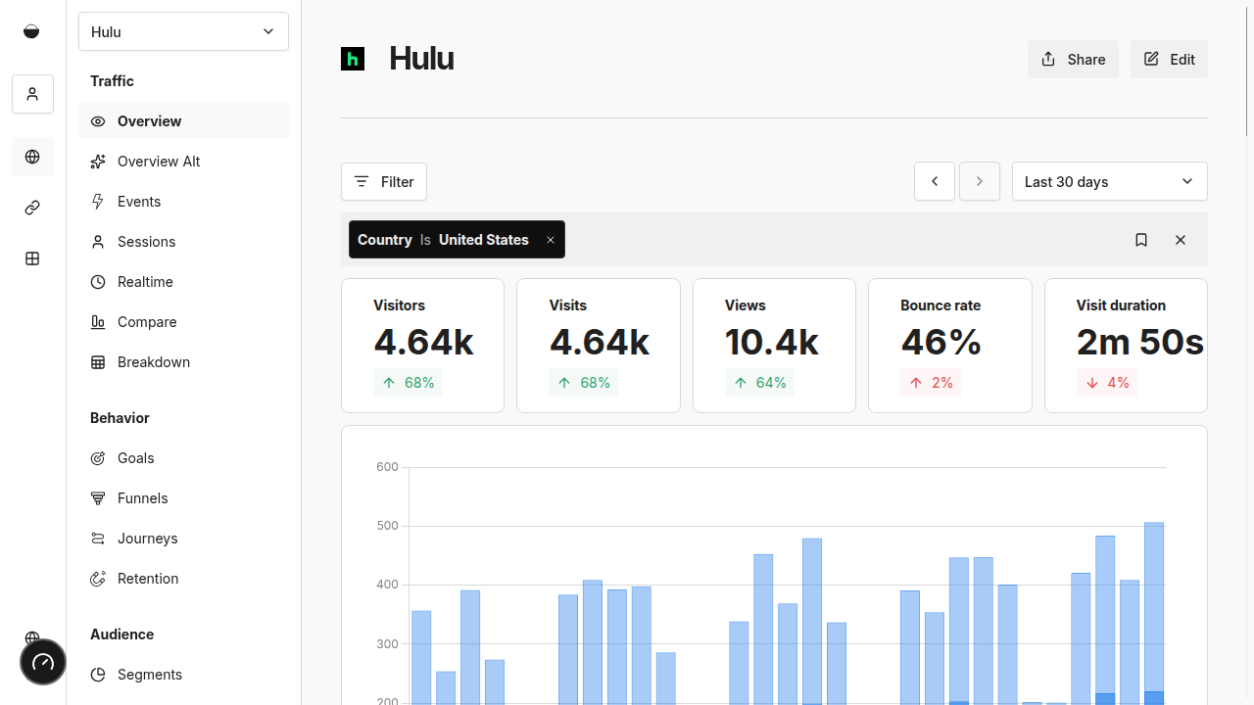The height and width of the screenshot is (705, 1254).
Task: Clear all filters with the X icon
Action: [1181, 240]
